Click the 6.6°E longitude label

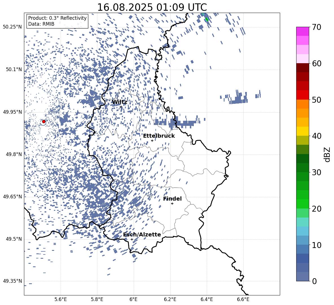(243, 299)
